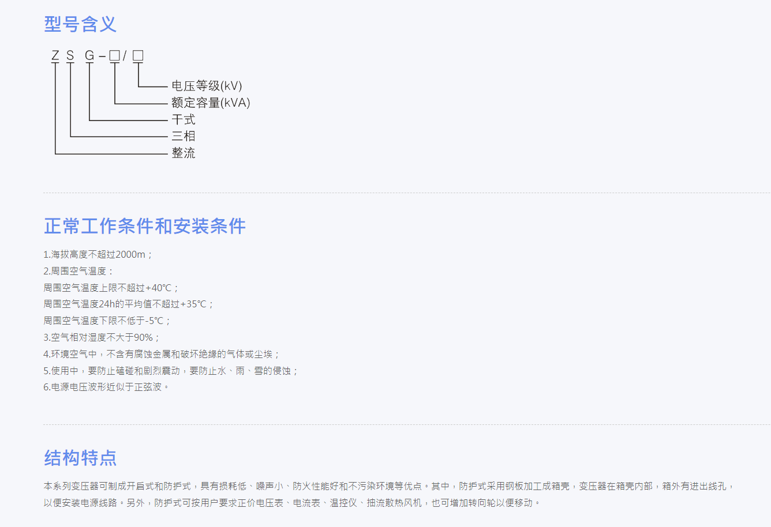
Task: Click the line 海拔高度不超过2000m
Action: click(x=97, y=254)
